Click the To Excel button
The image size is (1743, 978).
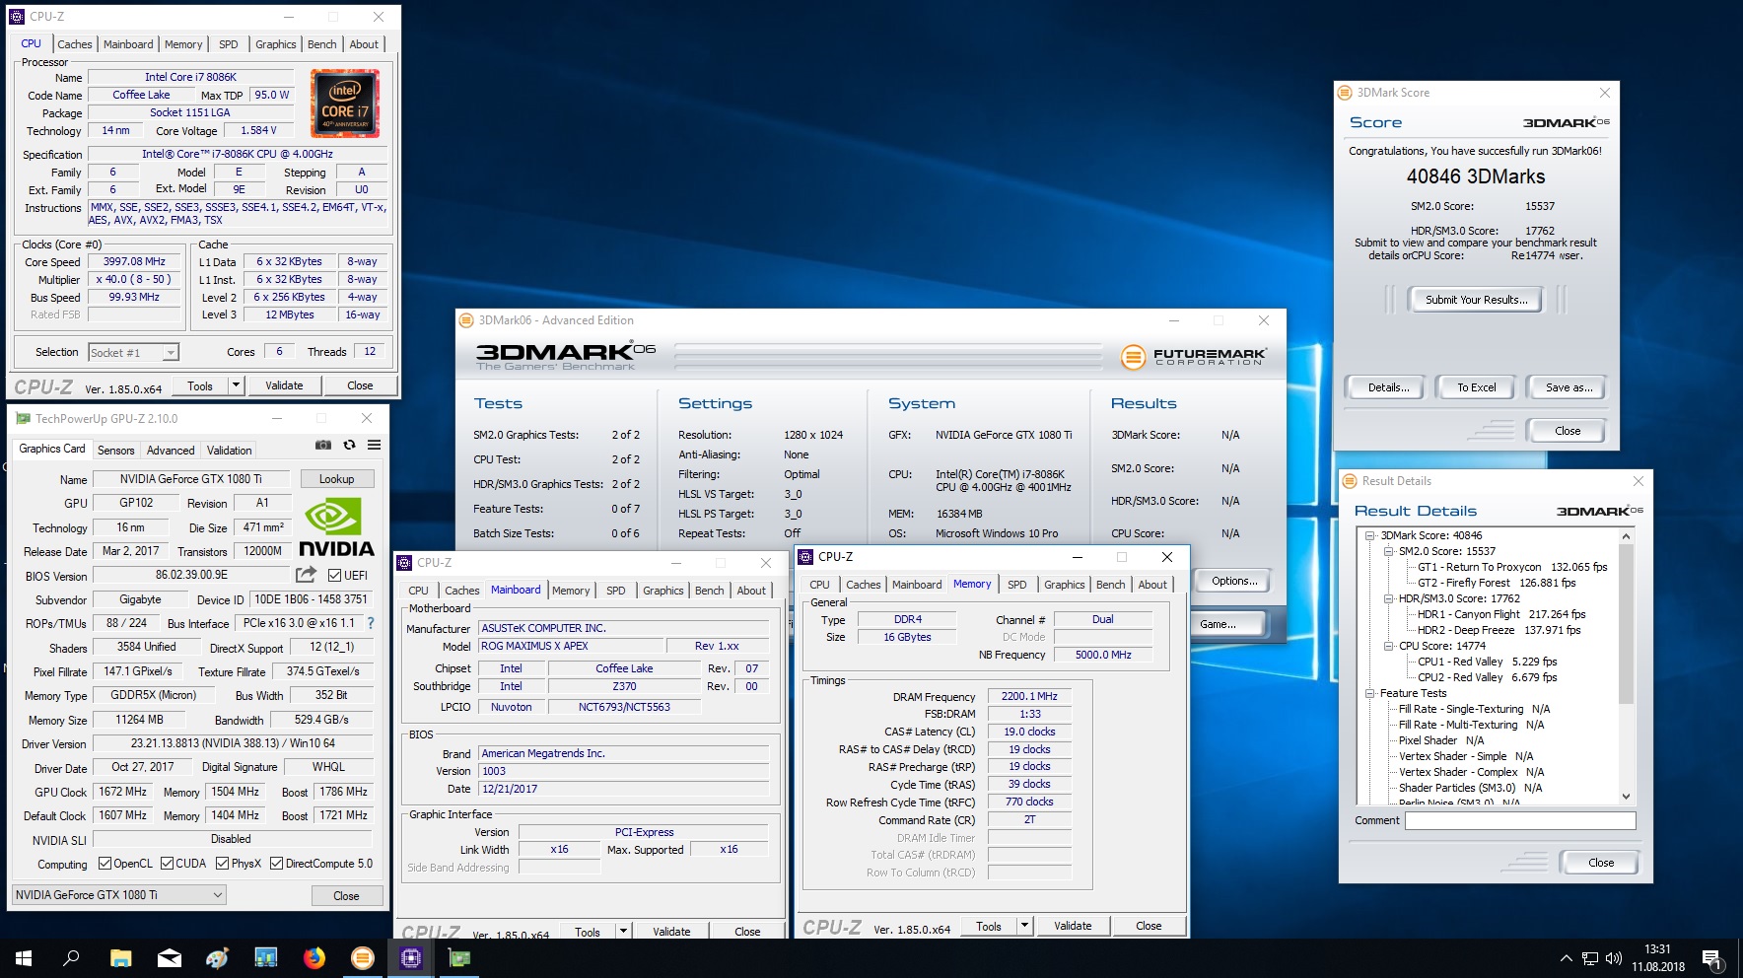(x=1476, y=387)
